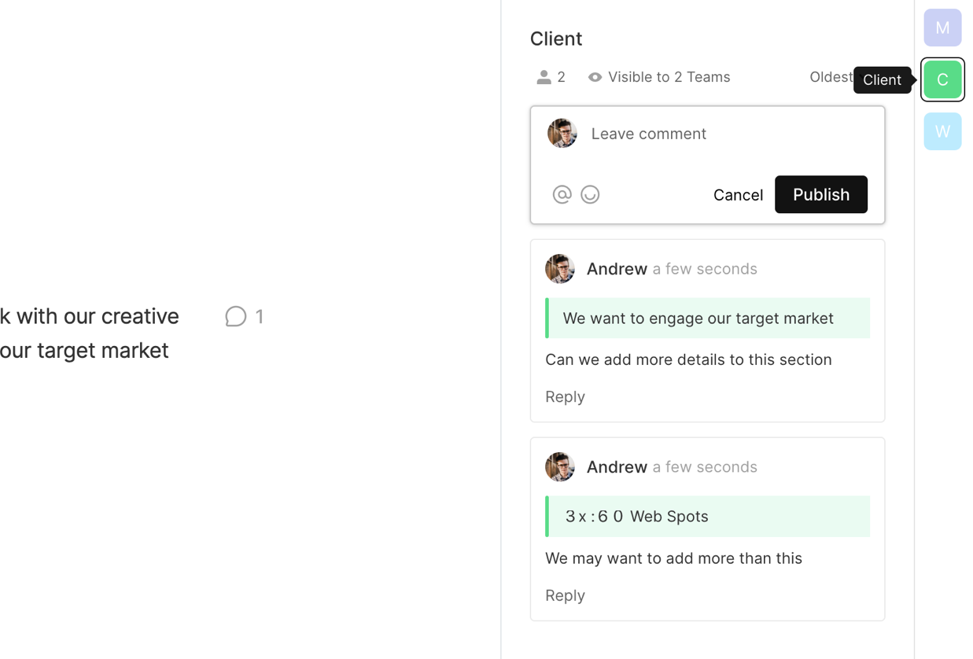Switch to the M channel avatar

942,28
